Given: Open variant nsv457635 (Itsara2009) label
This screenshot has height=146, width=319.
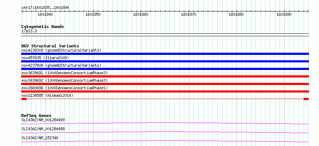Looking at the screenshot, I should pos(45,58).
